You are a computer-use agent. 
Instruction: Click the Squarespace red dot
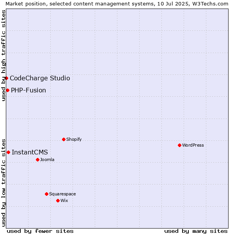coord(46,194)
